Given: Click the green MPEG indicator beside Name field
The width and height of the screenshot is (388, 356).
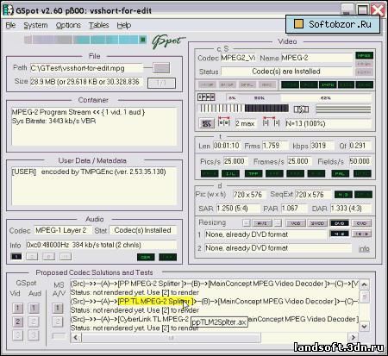Looking at the screenshot, I should [x=364, y=55].
